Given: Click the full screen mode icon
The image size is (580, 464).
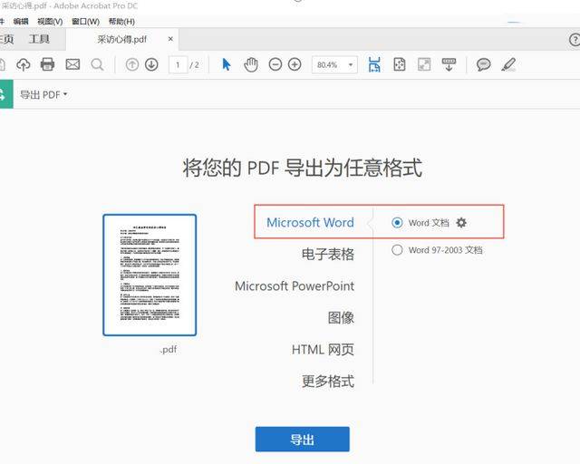Looking at the screenshot, I should coord(424,64).
